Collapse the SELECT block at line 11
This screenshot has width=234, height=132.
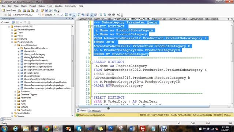click(x=92, y=62)
